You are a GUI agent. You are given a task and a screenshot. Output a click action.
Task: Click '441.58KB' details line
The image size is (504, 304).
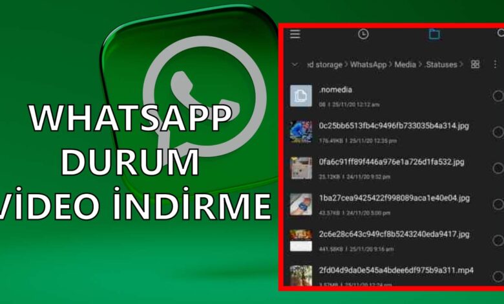[356, 249]
